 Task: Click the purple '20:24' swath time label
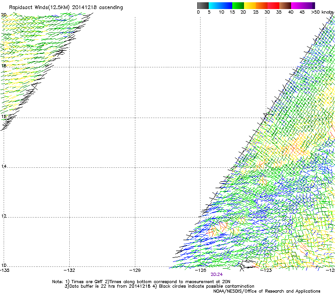coord(217,275)
